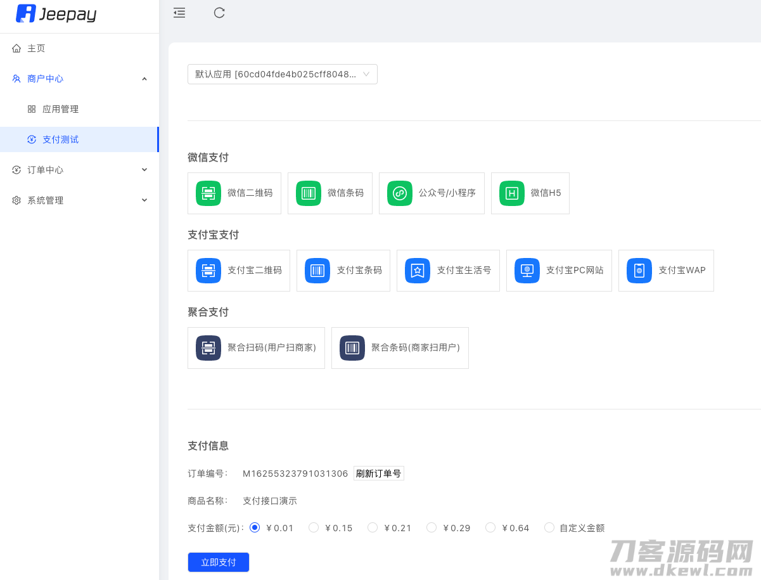The image size is (761, 580).
Task: Select the 公众号/小程序 payment icon
Action: tap(400, 193)
